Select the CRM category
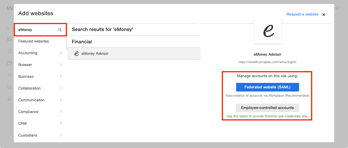 (22, 124)
